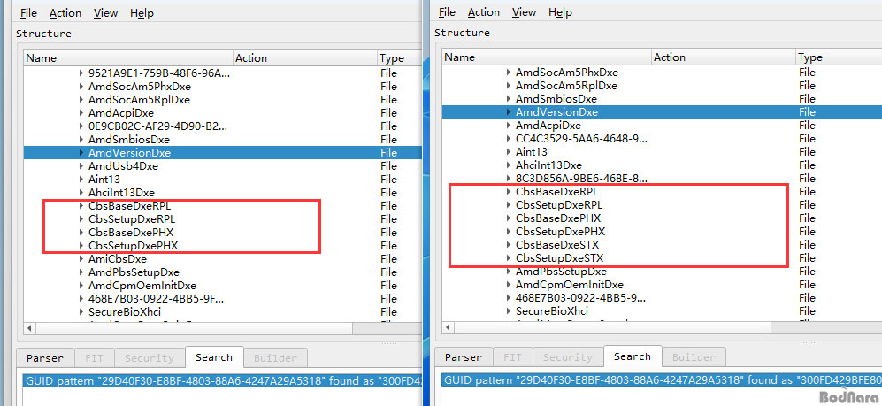The width and height of the screenshot is (882, 406).
Task: Open the File menu in left window
Action: coord(28,13)
